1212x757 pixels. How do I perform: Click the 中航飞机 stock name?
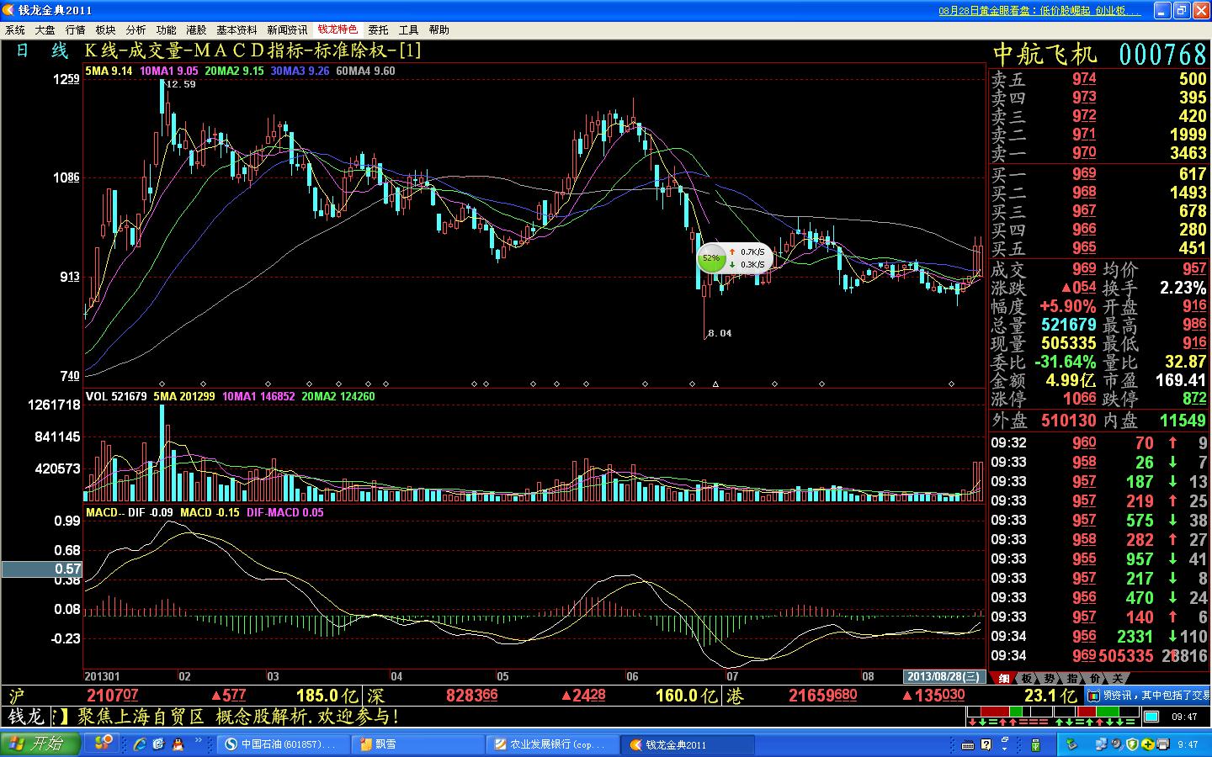click(x=1045, y=54)
